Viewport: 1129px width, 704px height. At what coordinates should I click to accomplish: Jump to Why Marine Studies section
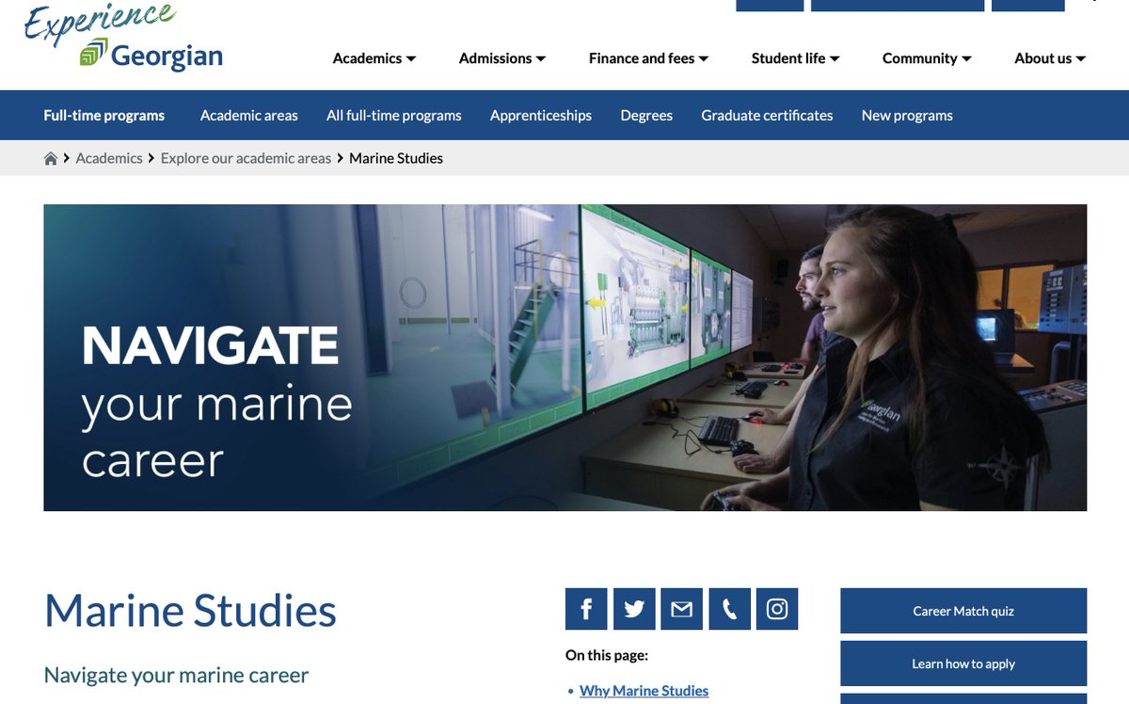(x=644, y=691)
